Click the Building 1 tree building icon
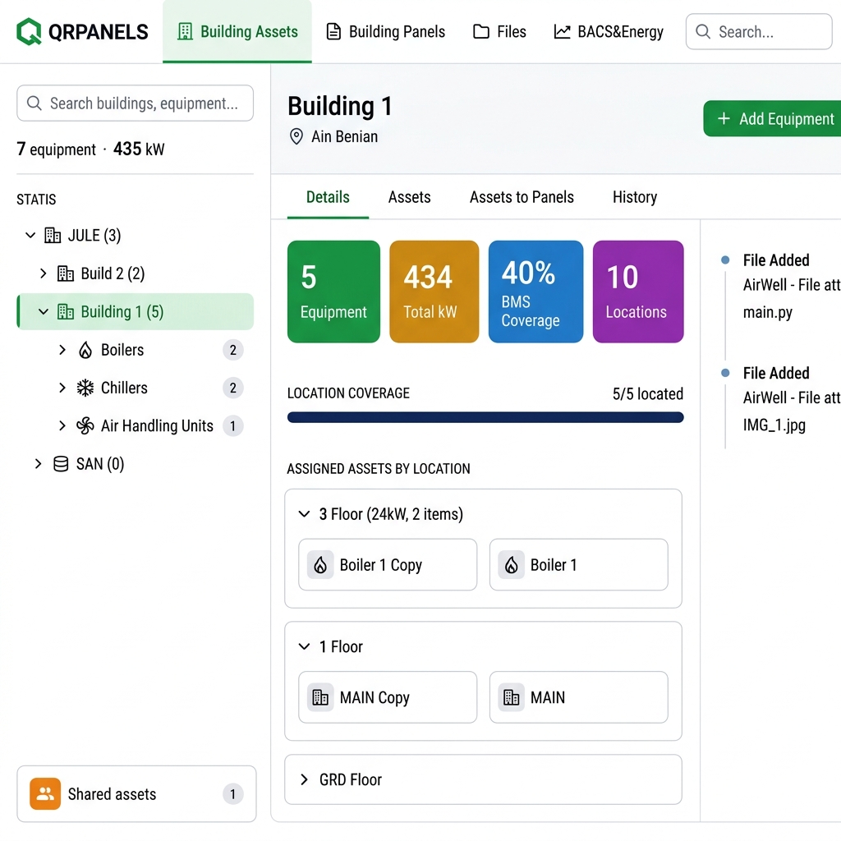The height and width of the screenshot is (841, 841). [66, 311]
